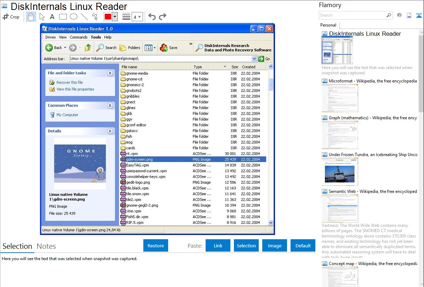424x287 pixels.
Task: Click the line thickness icon
Action: [x=126, y=17]
